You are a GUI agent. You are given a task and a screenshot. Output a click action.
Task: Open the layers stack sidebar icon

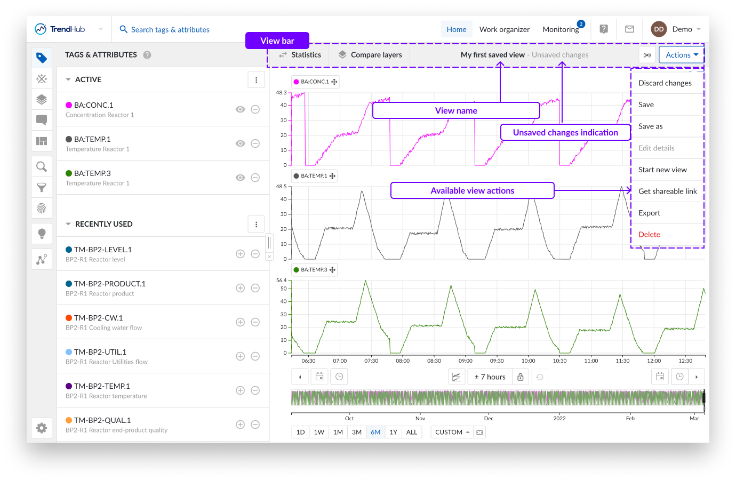tap(42, 100)
